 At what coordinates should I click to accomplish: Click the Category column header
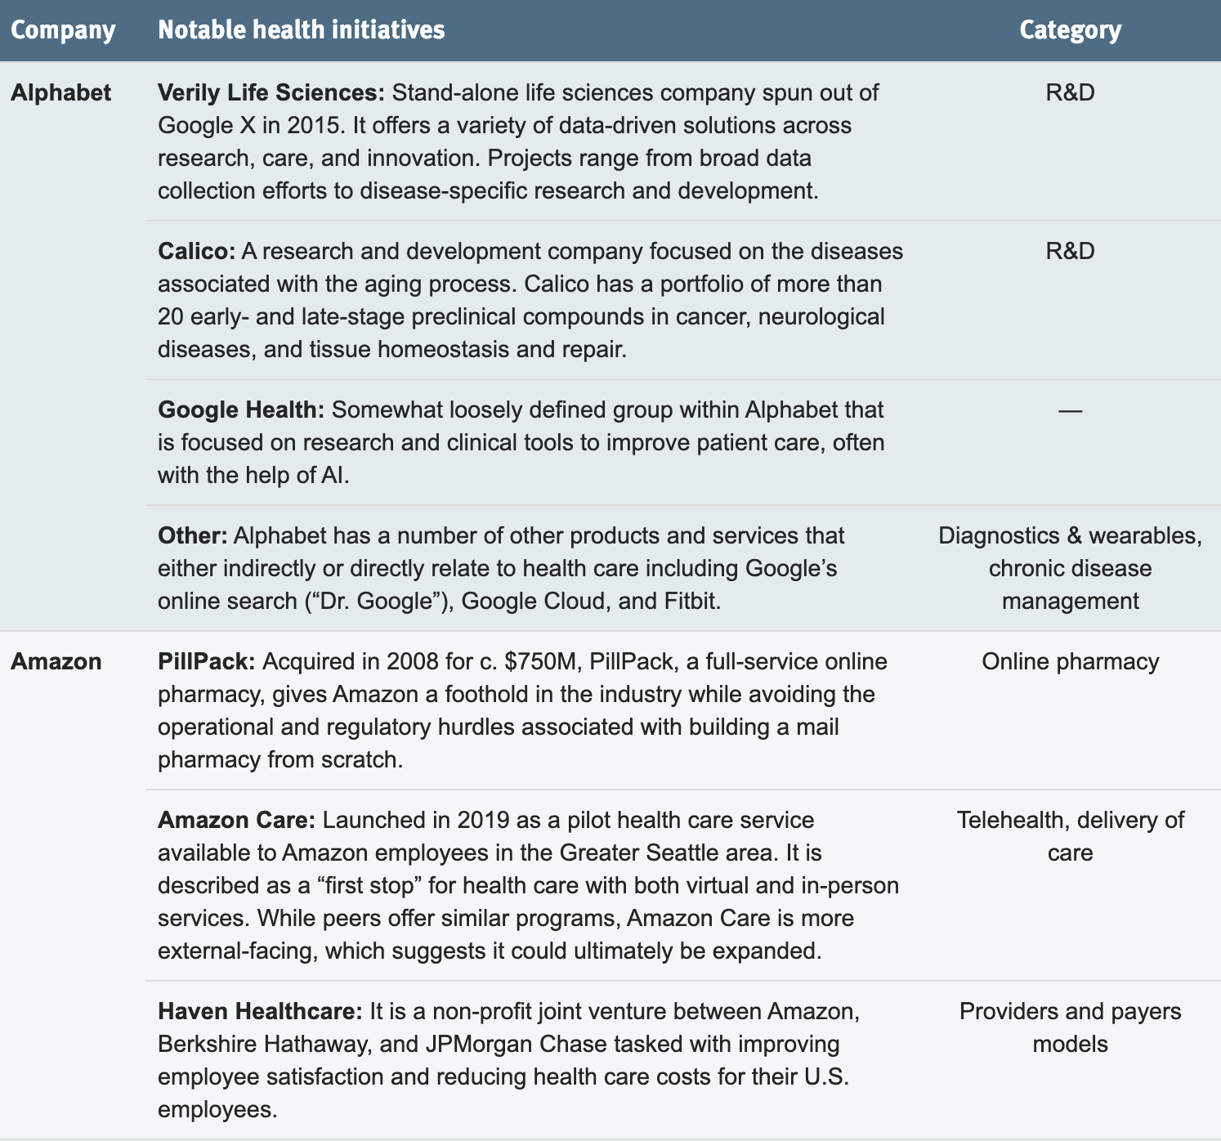(x=1070, y=30)
